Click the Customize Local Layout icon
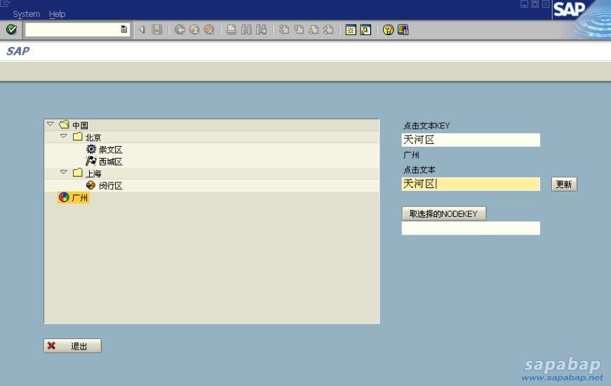Screen dimensions: 611x386 click(x=403, y=29)
